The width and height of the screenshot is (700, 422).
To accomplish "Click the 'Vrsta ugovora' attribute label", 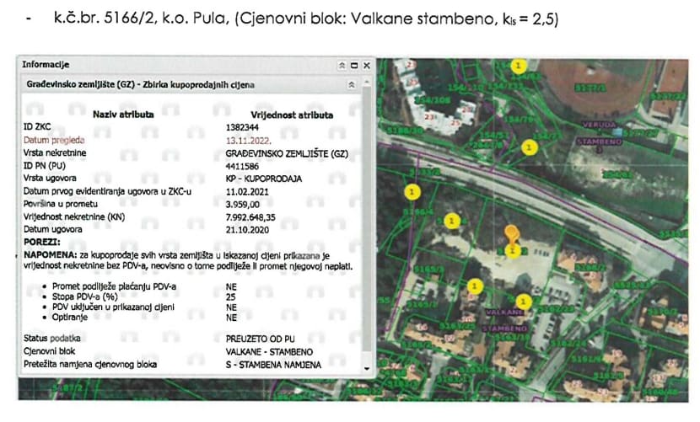I will click(50, 178).
